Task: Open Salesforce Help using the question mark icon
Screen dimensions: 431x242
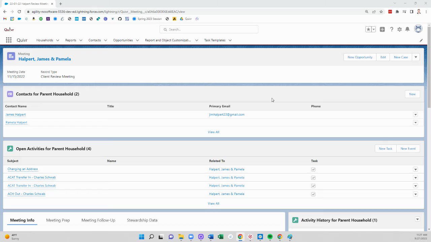Action: click(x=392, y=29)
